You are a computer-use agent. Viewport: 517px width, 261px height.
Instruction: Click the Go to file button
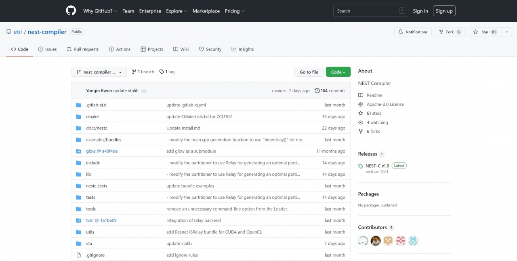click(309, 72)
